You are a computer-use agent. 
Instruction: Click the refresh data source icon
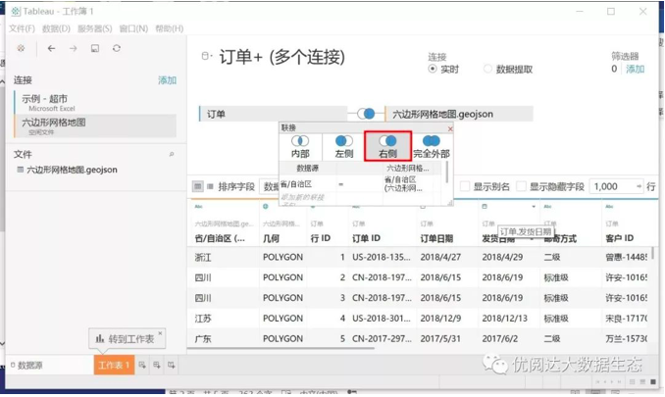(117, 48)
